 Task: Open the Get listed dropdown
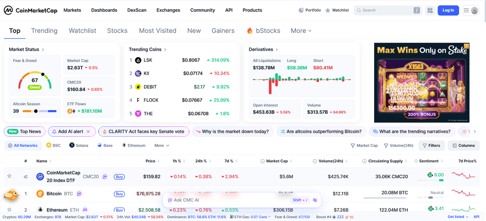coord(457,217)
